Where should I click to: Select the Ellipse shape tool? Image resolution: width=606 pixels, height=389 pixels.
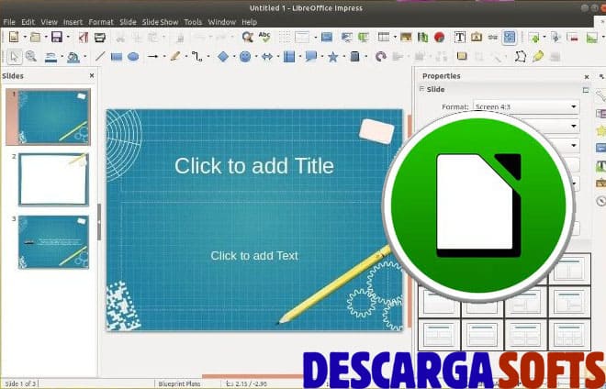pyautogui.click(x=133, y=57)
